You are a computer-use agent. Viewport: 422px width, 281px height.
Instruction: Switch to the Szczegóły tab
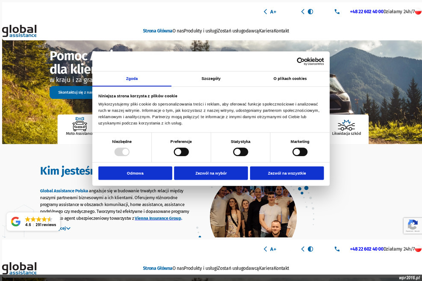(211, 79)
